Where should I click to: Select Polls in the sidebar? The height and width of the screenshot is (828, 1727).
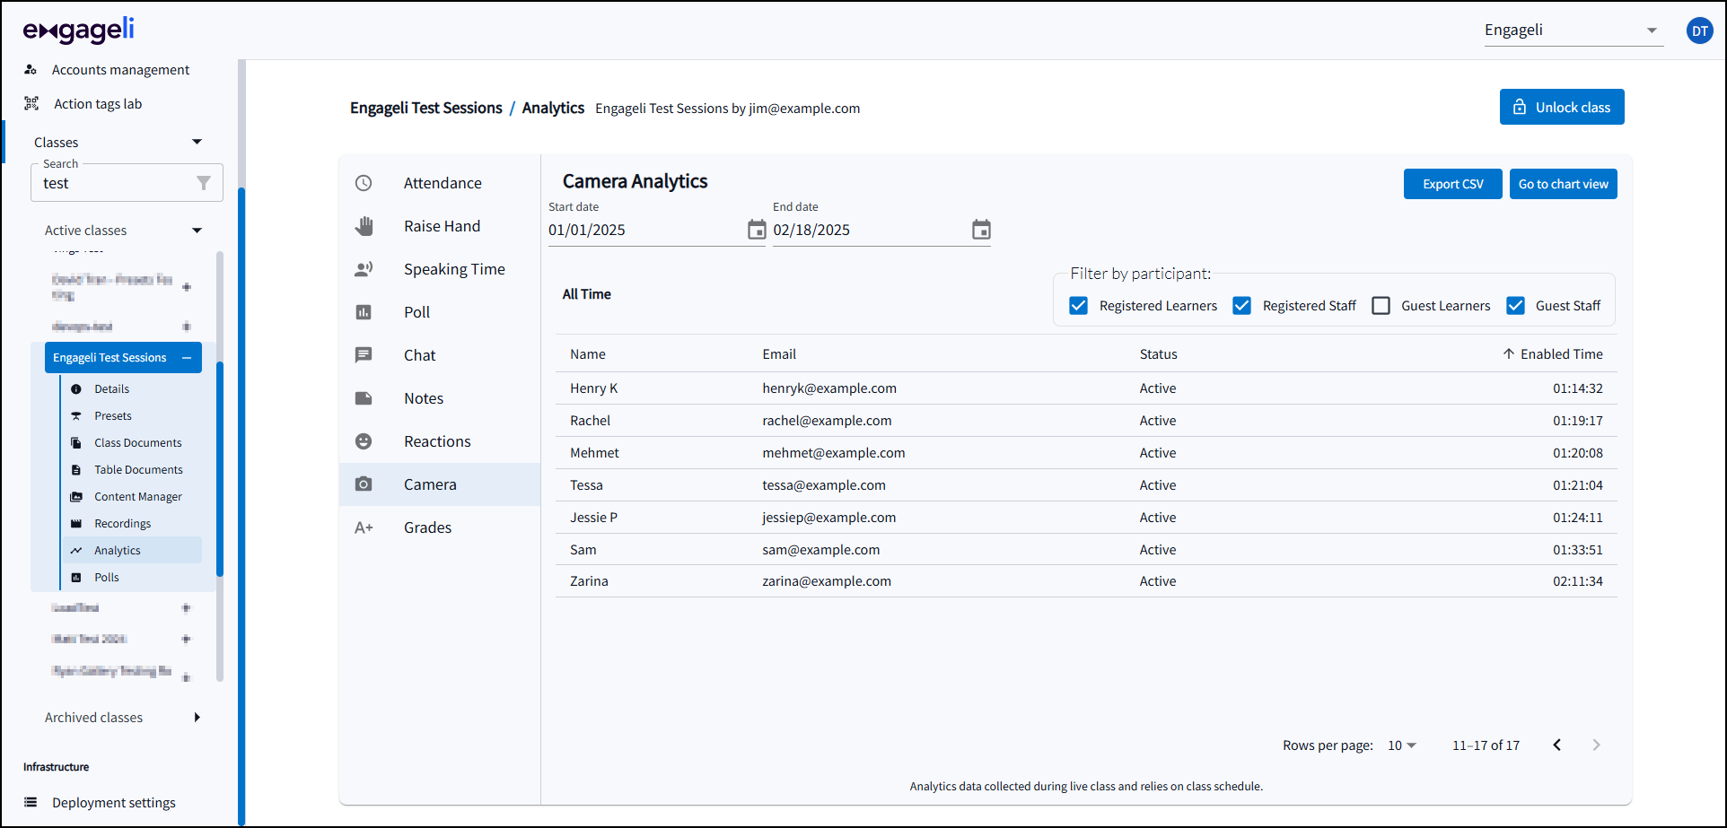coord(107,578)
